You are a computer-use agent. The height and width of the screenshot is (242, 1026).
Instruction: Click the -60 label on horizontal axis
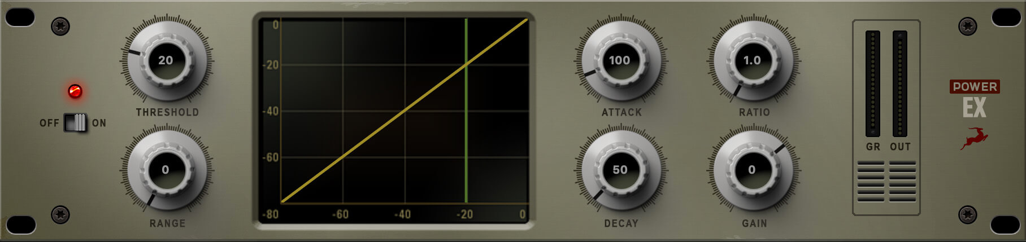340,214
